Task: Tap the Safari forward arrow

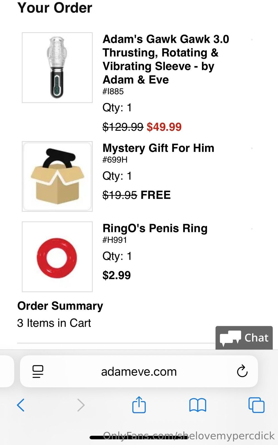Action: pos(81,405)
